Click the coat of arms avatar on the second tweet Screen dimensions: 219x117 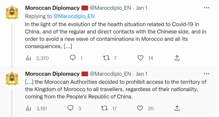click(x=12, y=78)
